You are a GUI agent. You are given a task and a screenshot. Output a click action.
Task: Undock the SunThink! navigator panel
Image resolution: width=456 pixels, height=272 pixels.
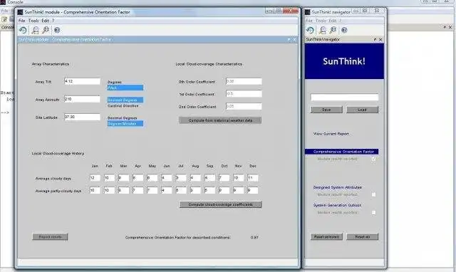pyautogui.click(x=375, y=39)
